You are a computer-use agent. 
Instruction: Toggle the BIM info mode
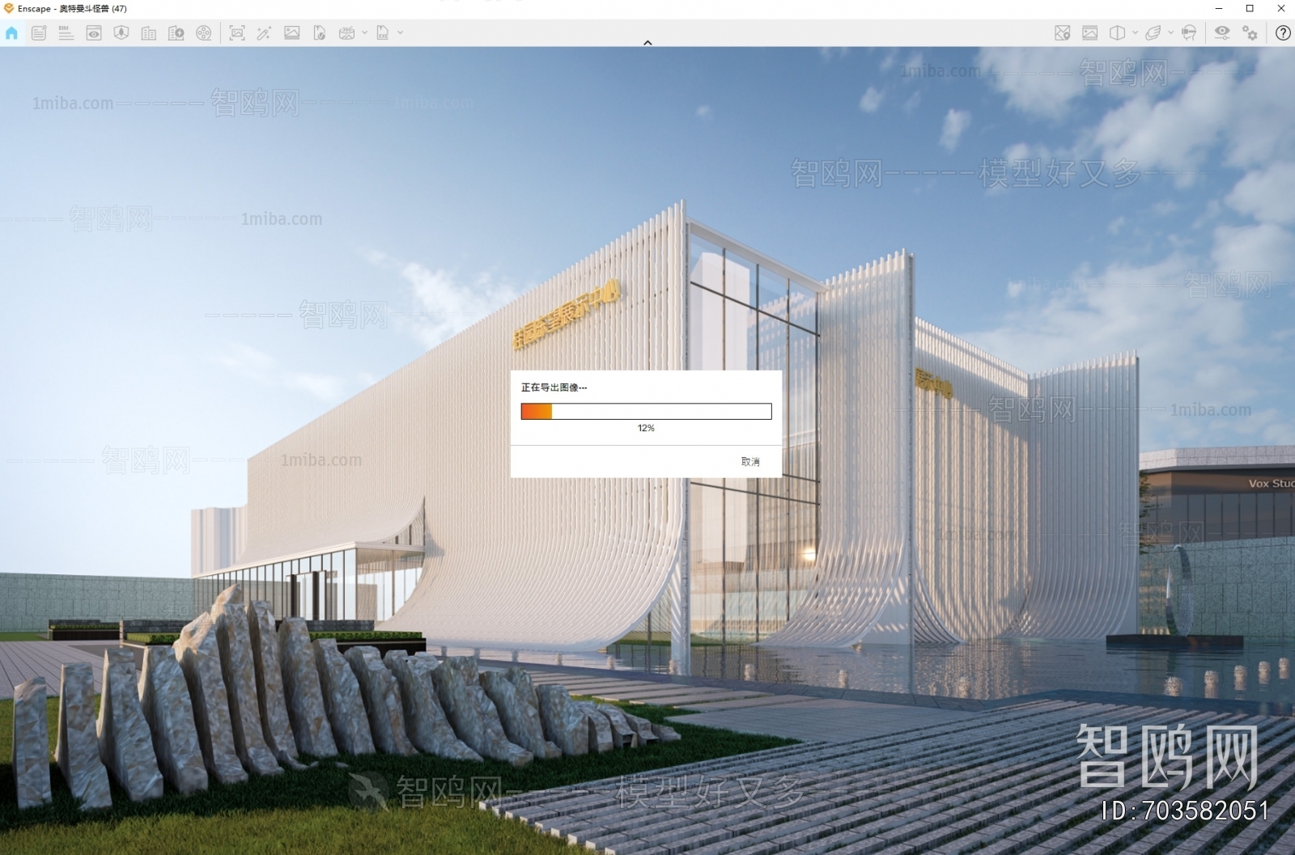66,33
